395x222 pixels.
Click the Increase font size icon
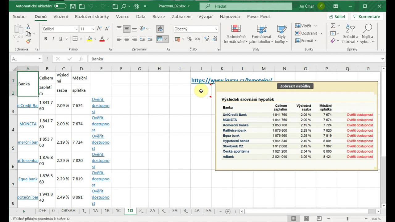coord(99,29)
